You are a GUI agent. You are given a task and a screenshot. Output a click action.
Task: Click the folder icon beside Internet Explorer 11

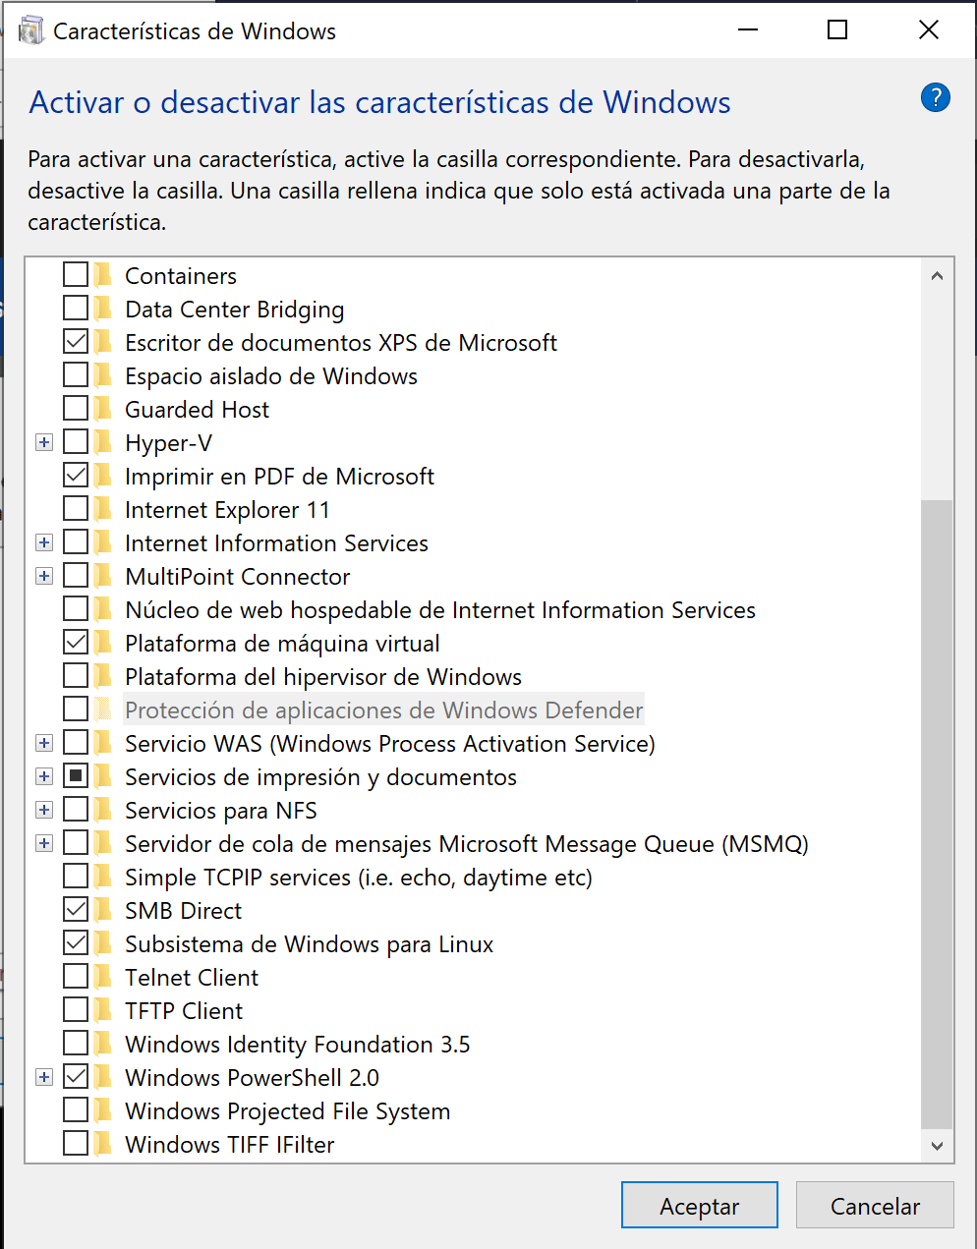[103, 509]
